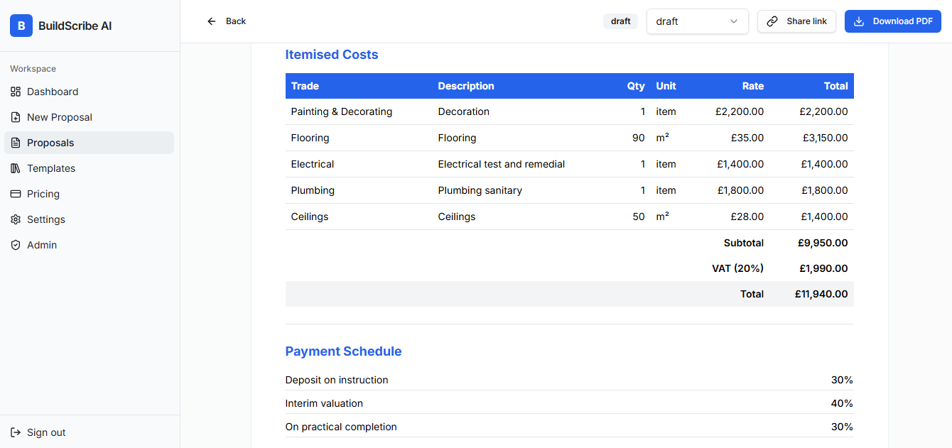Image resolution: width=952 pixels, height=448 pixels.
Task: Navigate to Pricing
Action: pyautogui.click(x=89, y=194)
